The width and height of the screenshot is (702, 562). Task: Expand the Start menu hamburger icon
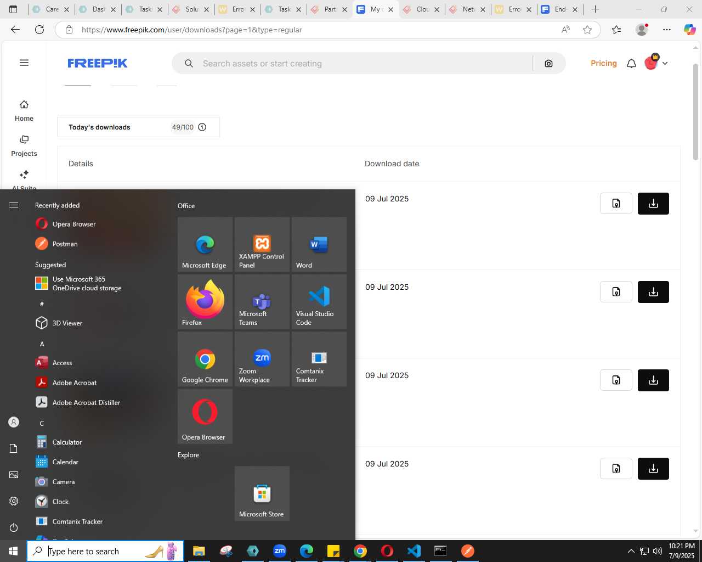14,205
